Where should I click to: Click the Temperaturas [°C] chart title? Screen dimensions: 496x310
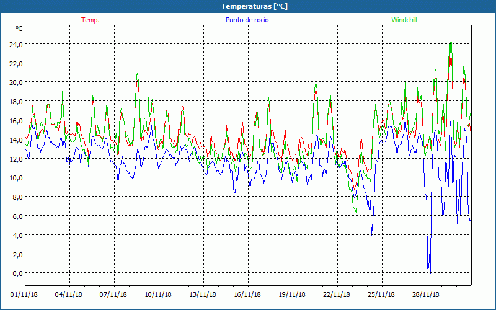[x=254, y=6]
